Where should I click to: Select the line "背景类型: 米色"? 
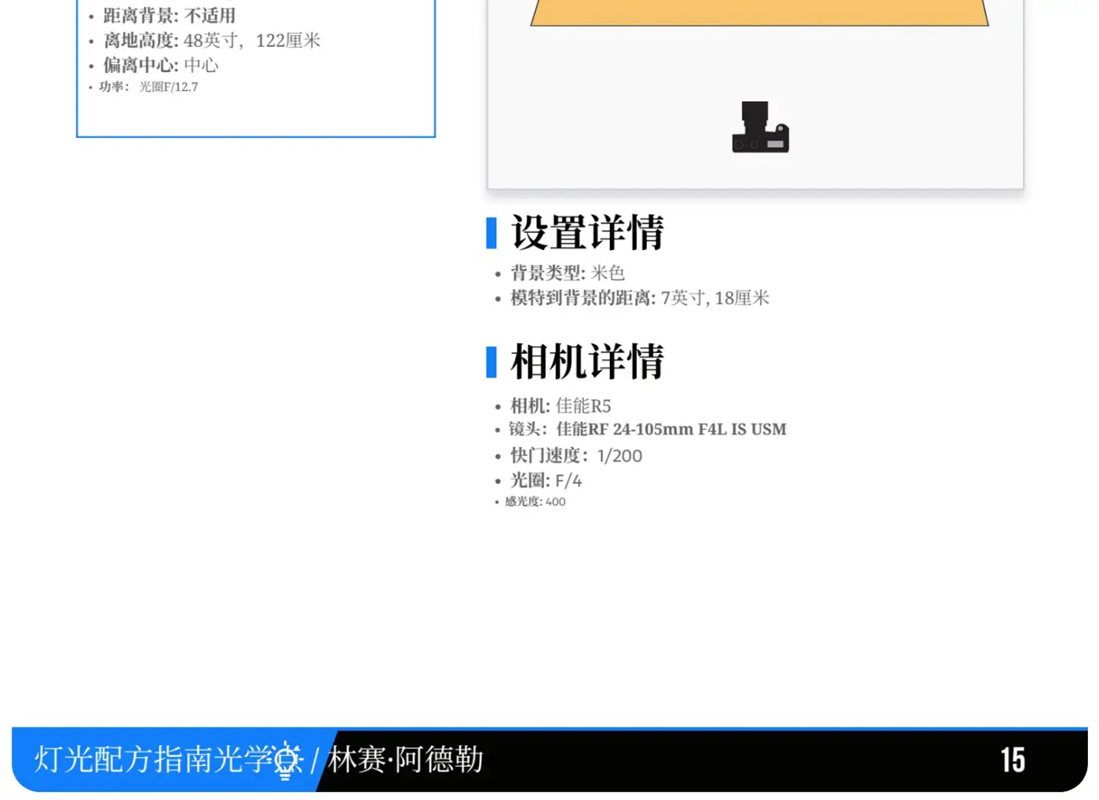pos(568,273)
